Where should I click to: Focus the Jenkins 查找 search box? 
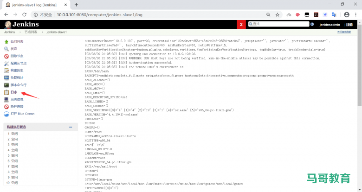[x=278, y=24]
